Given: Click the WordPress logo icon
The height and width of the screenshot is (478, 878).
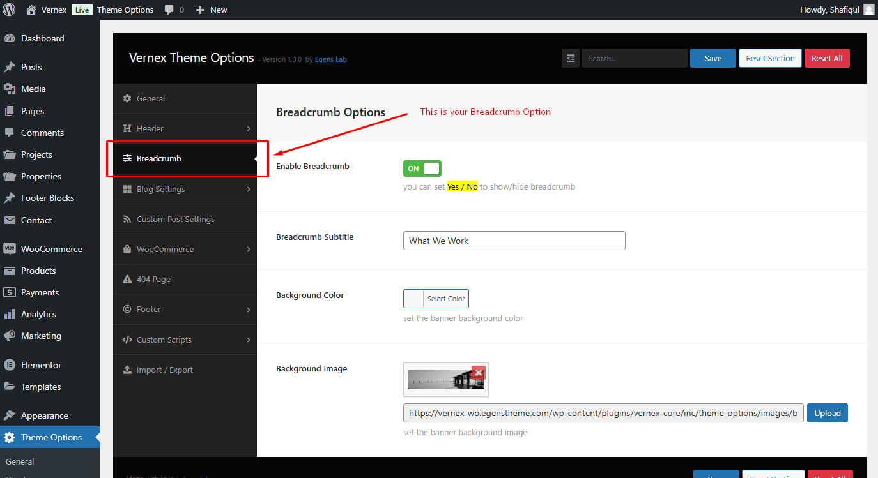Looking at the screenshot, I should click(9, 10).
